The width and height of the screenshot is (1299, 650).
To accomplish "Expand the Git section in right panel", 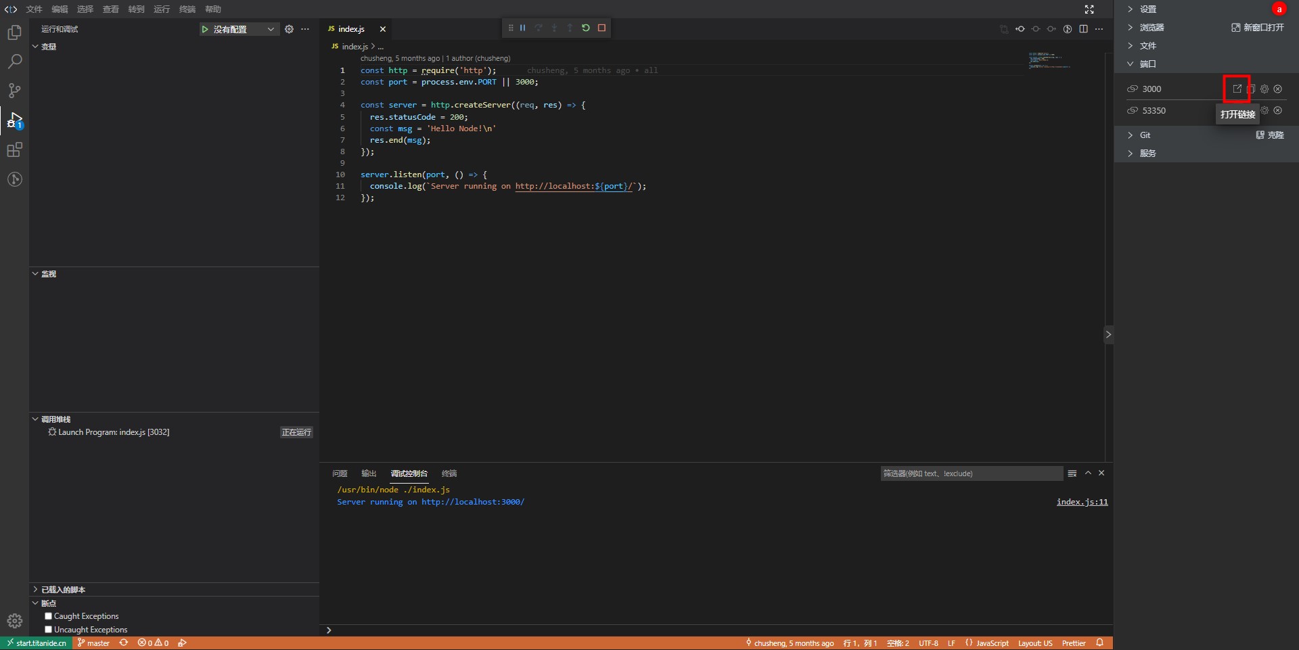I will (x=1139, y=135).
